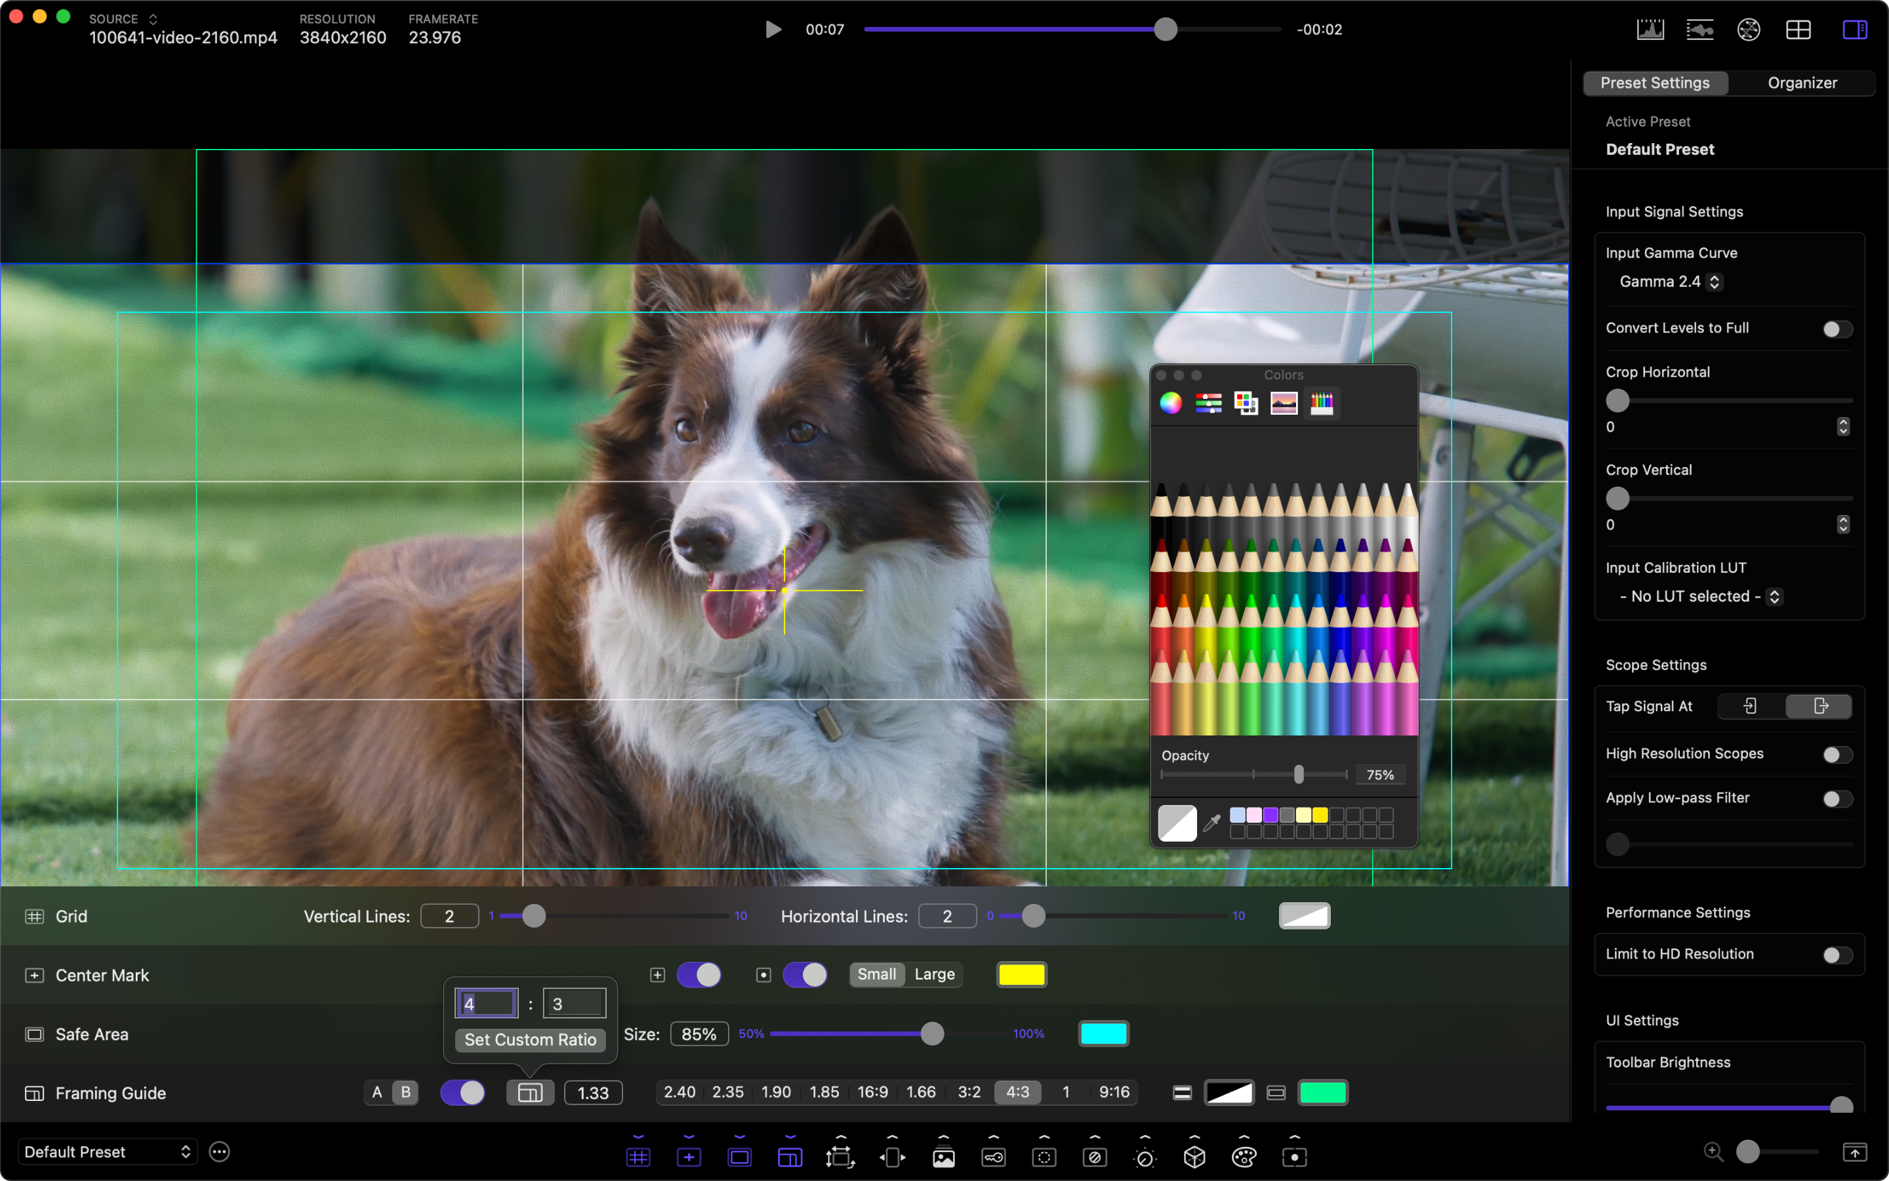This screenshot has height=1181, width=1889.
Task: Open the Default Preset selector at bottom left
Action: (x=107, y=1151)
